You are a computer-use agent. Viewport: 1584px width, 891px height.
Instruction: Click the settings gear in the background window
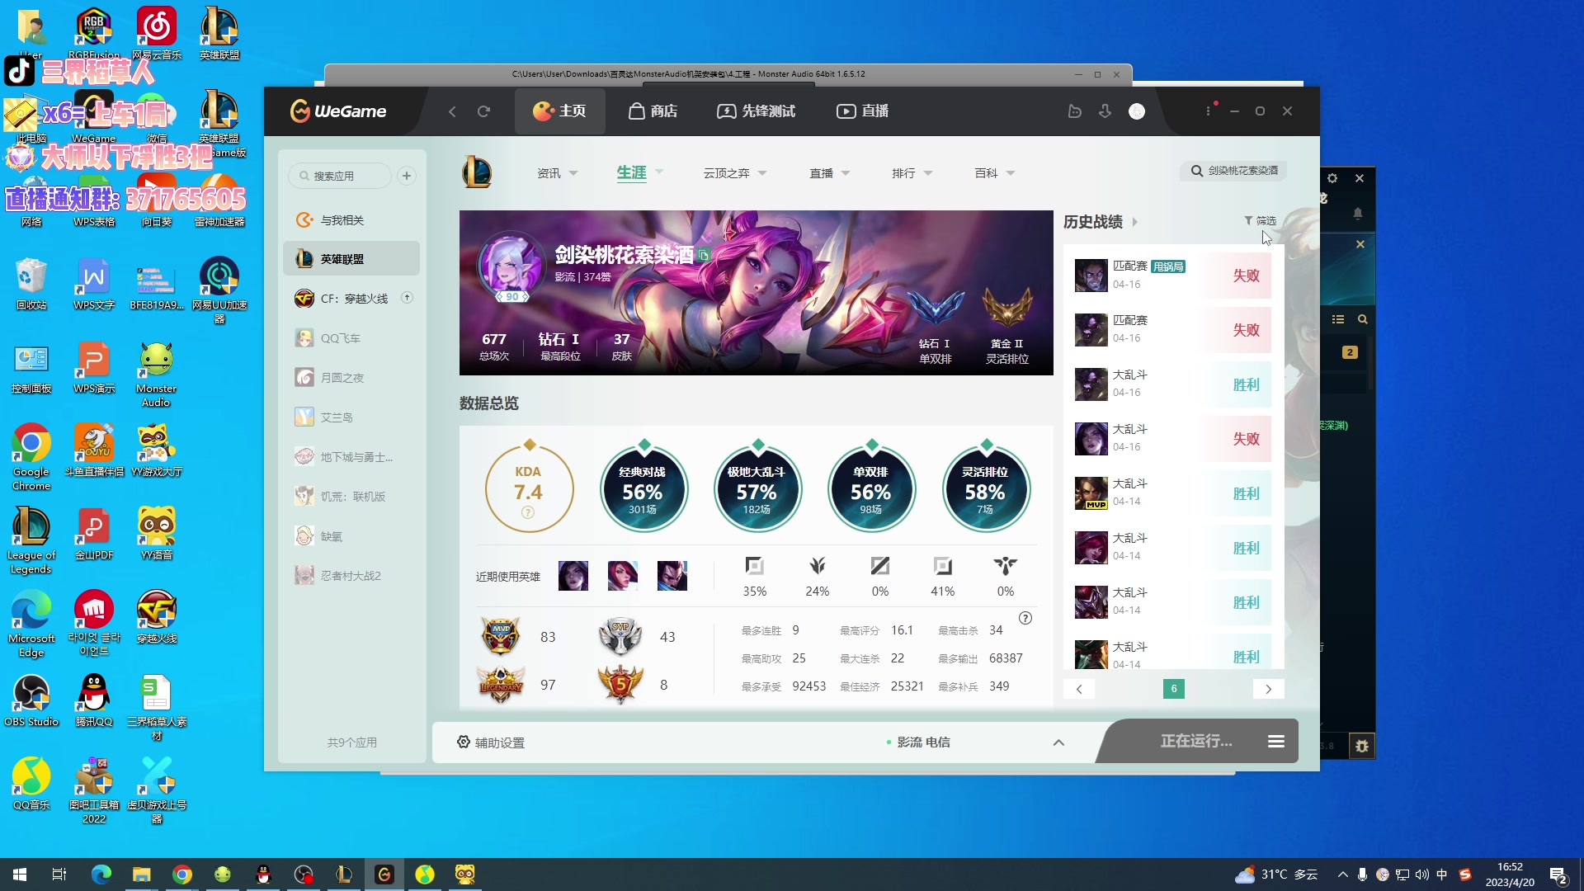click(x=1332, y=178)
